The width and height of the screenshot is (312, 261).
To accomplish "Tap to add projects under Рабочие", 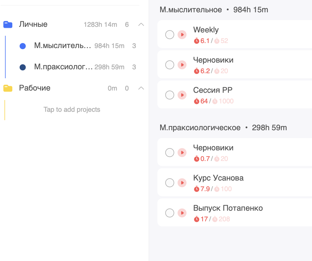I will pyautogui.click(x=72, y=110).
